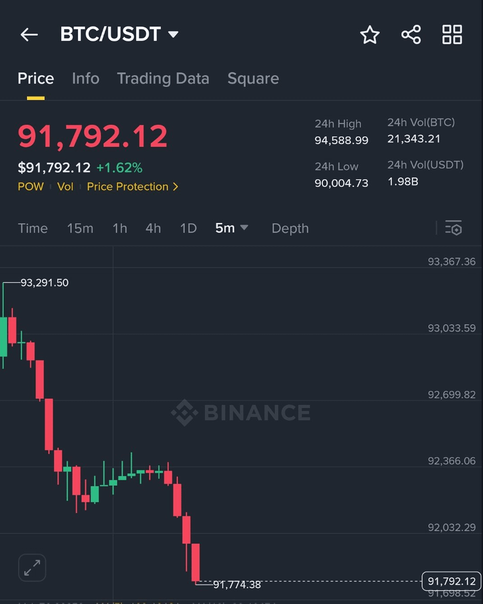Tap the 24h High value 94,588.99
The image size is (483, 604).
(341, 140)
